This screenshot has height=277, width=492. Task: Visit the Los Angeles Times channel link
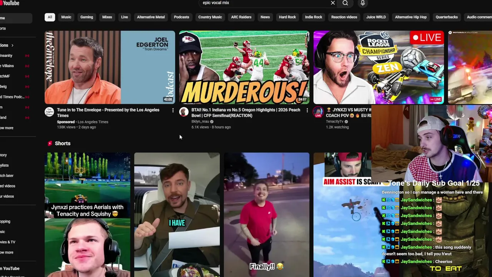tap(93, 122)
